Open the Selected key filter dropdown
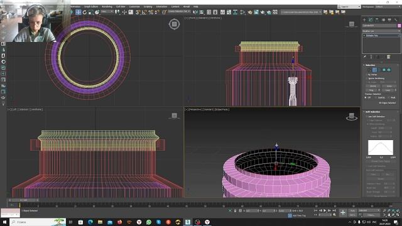Screen dimensions: 402x226 pyautogui.click(x=369, y=210)
